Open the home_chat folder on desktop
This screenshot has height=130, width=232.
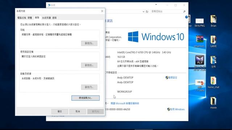(x=214, y=82)
